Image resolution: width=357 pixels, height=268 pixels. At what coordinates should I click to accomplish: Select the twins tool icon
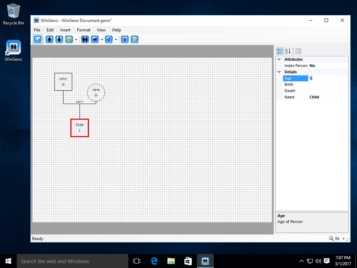85,39
